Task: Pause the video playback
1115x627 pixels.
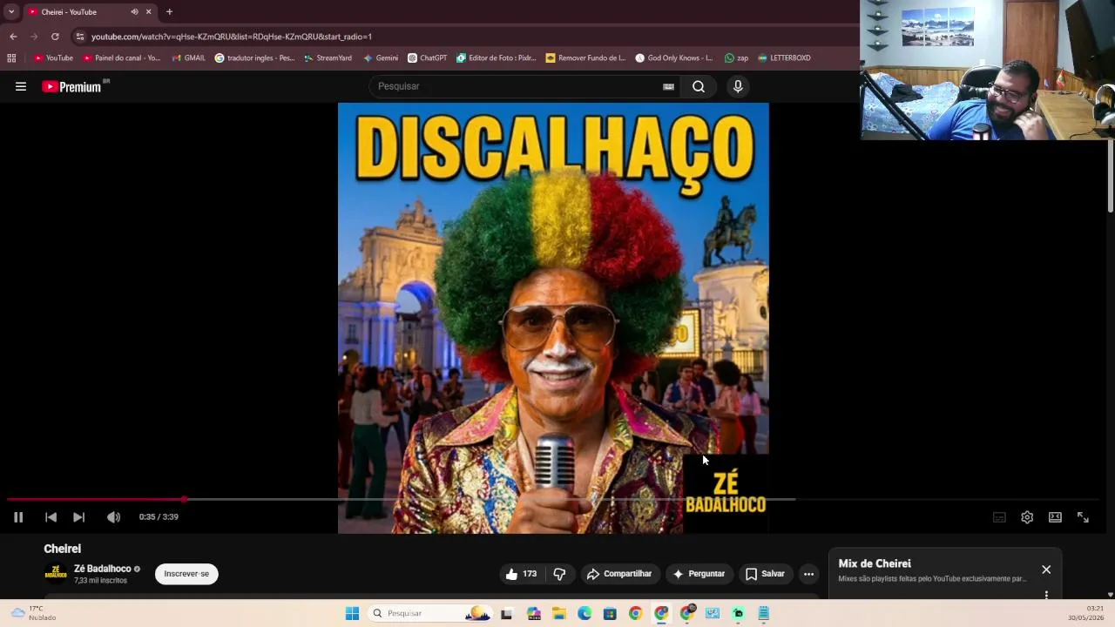Action: [x=18, y=517]
